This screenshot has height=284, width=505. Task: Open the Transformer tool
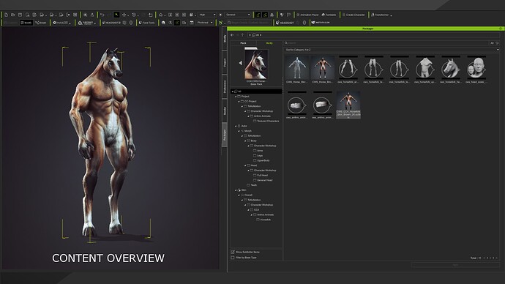tap(380, 15)
